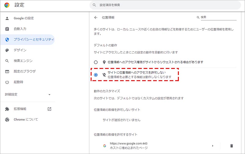Expand google.com site details arrow
The image size is (245, 154).
point(213,146)
